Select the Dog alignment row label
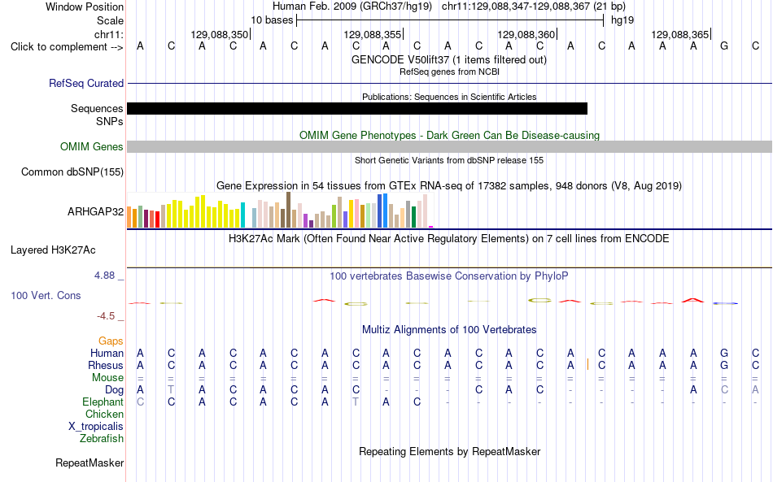This screenshot has width=773, height=482. [x=114, y=390]
